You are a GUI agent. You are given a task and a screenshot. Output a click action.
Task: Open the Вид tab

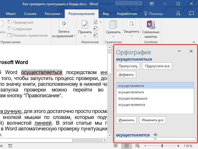tap(106, 14)
